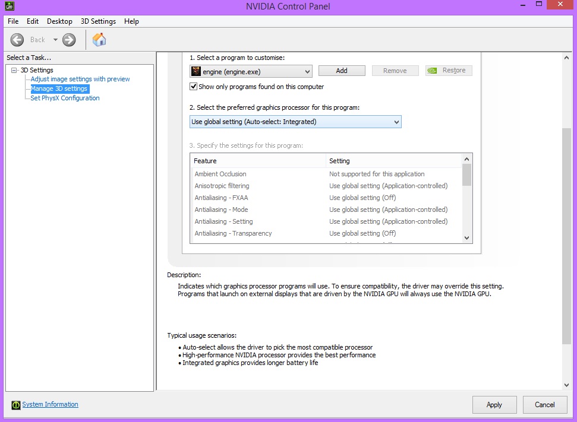Click the engine.exe program icon
Viewport: 577px width, 422px height.
point(196,71)
